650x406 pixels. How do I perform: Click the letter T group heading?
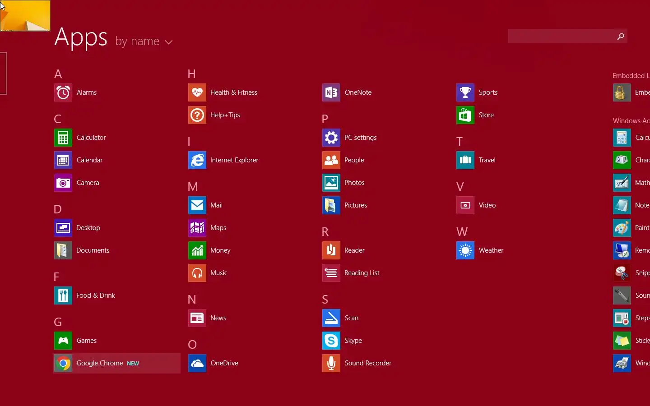460,141
